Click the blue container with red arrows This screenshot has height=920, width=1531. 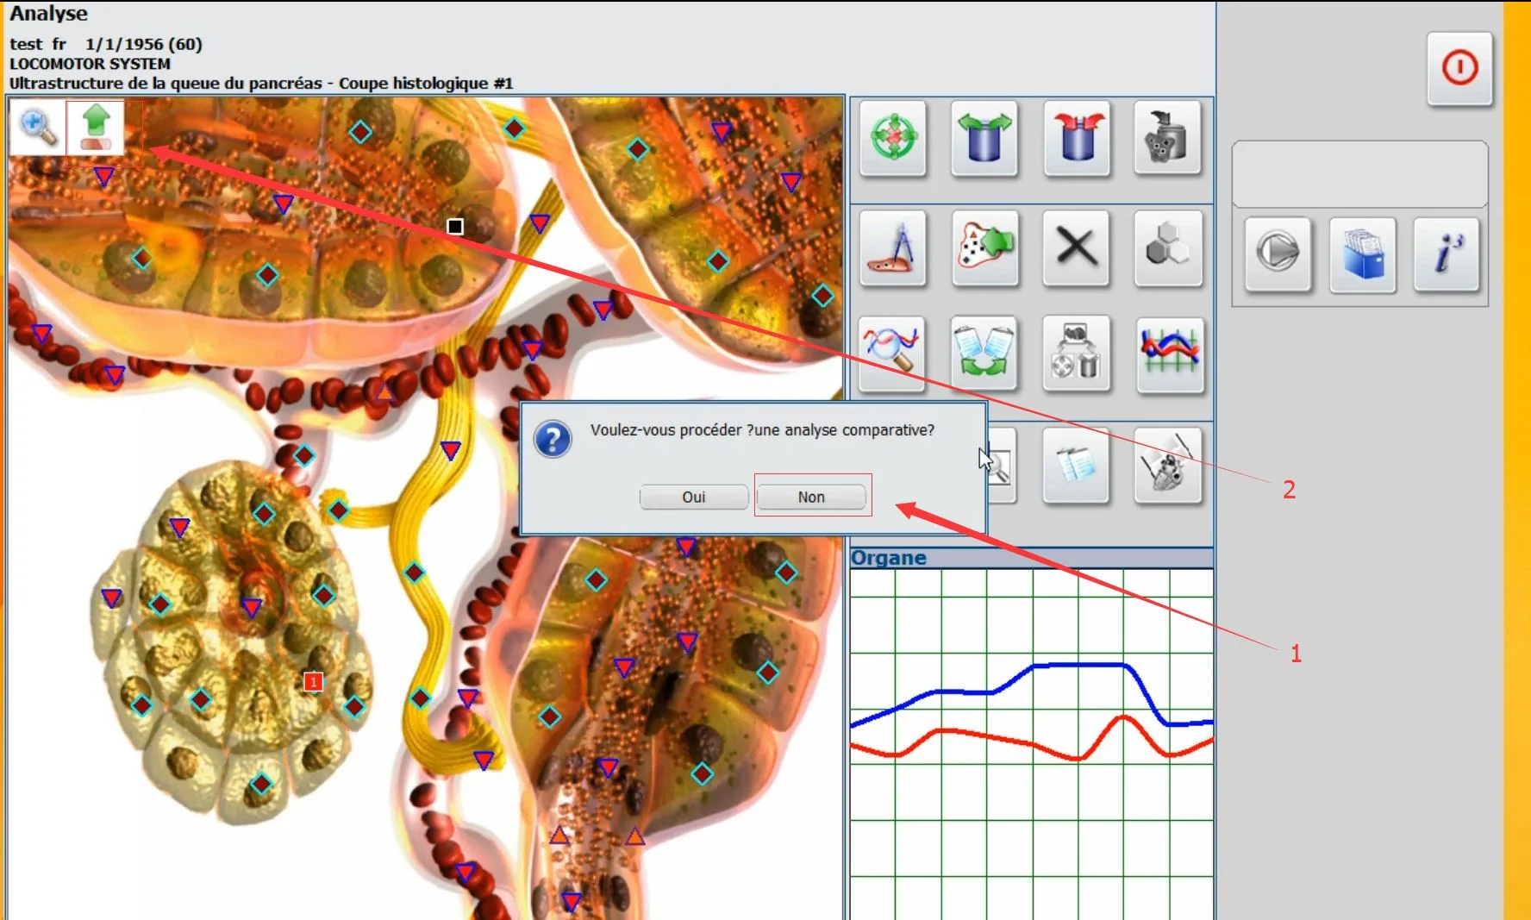tap(1076, 139)
